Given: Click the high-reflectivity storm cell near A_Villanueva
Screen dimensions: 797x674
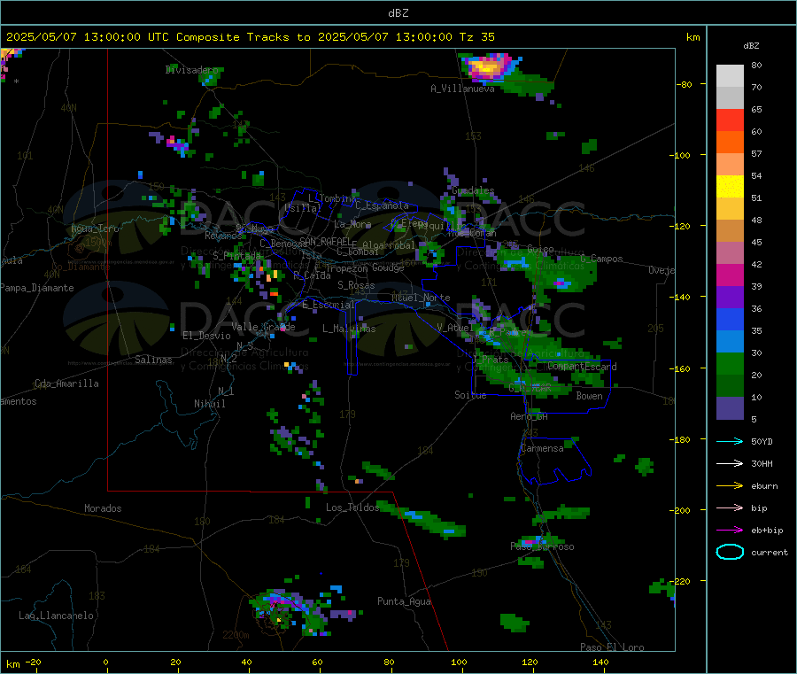Looking at the screenshot, I should (x=489, y=67).
